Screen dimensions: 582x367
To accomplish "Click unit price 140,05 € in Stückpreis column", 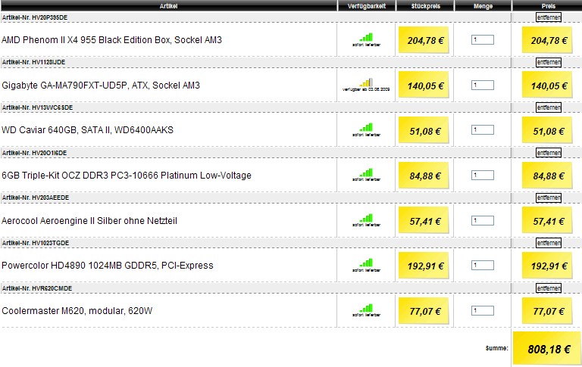I will tap(424, 86).
